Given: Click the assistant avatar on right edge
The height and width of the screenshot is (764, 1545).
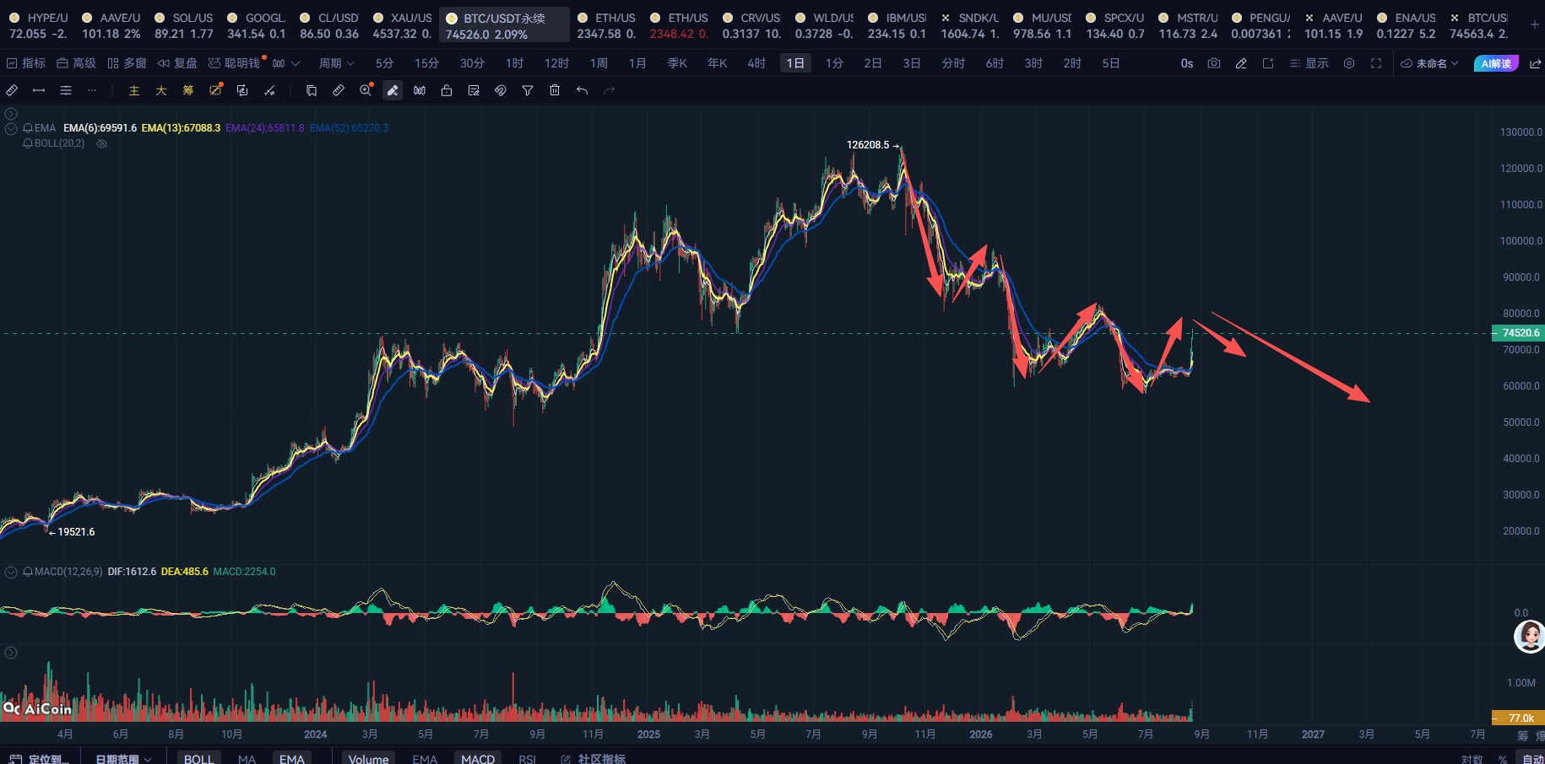Looking at the screenshot, I should tap(1530, 637).
